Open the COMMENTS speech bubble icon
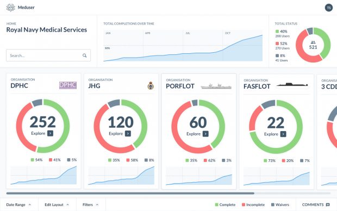The height and width of the screenshot is (211, 337). 328,205
